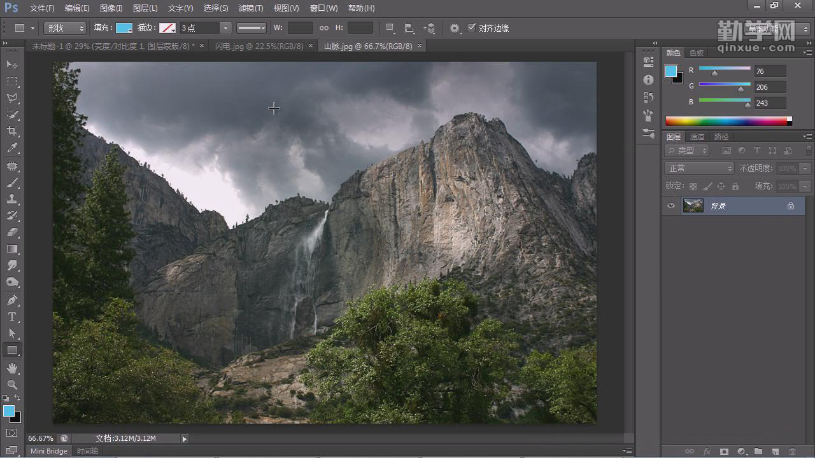Switch to the 色板 panel tab
Screen dimensions: 815x458
(697, 53)
